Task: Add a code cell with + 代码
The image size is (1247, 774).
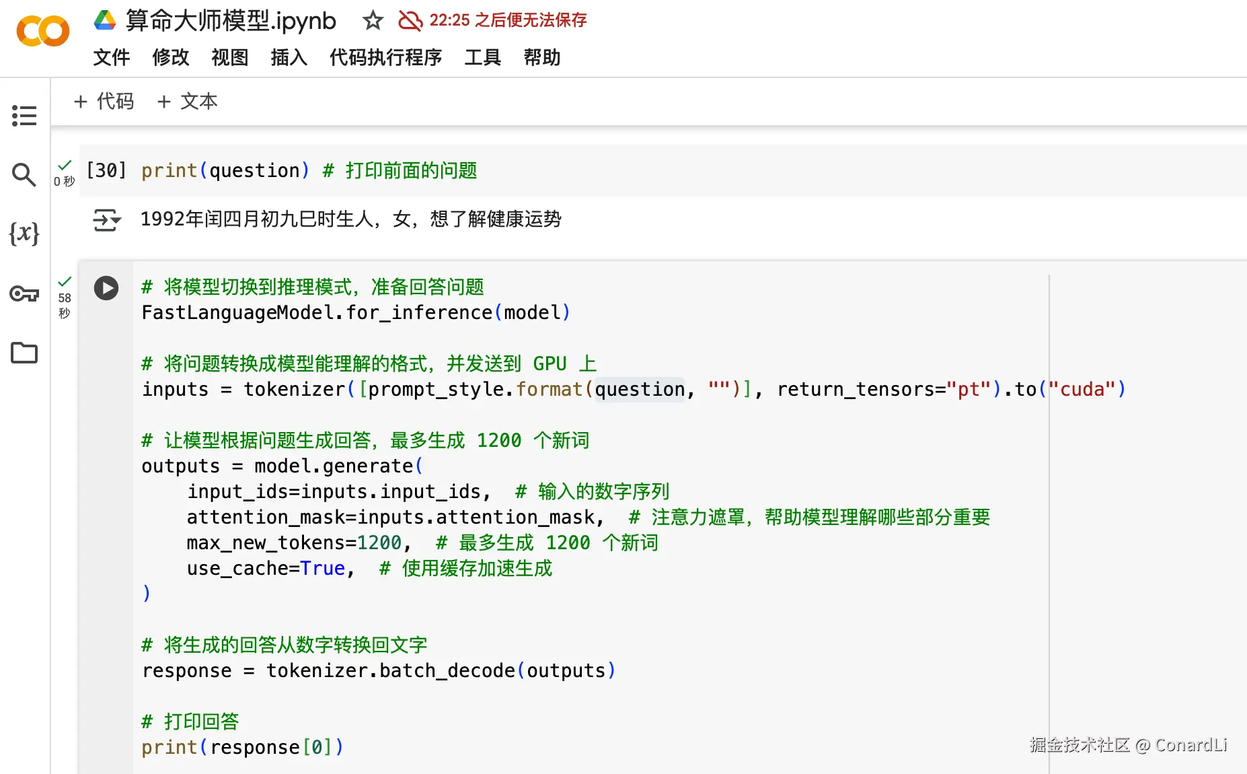Action: tap(104, 101)
